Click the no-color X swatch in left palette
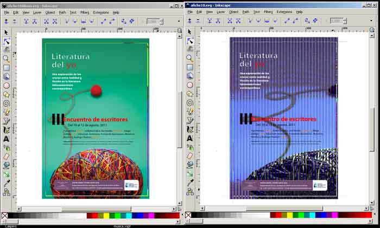Viewport: 380px width, 228px height. pyautogui.click(x=4, y=216)
